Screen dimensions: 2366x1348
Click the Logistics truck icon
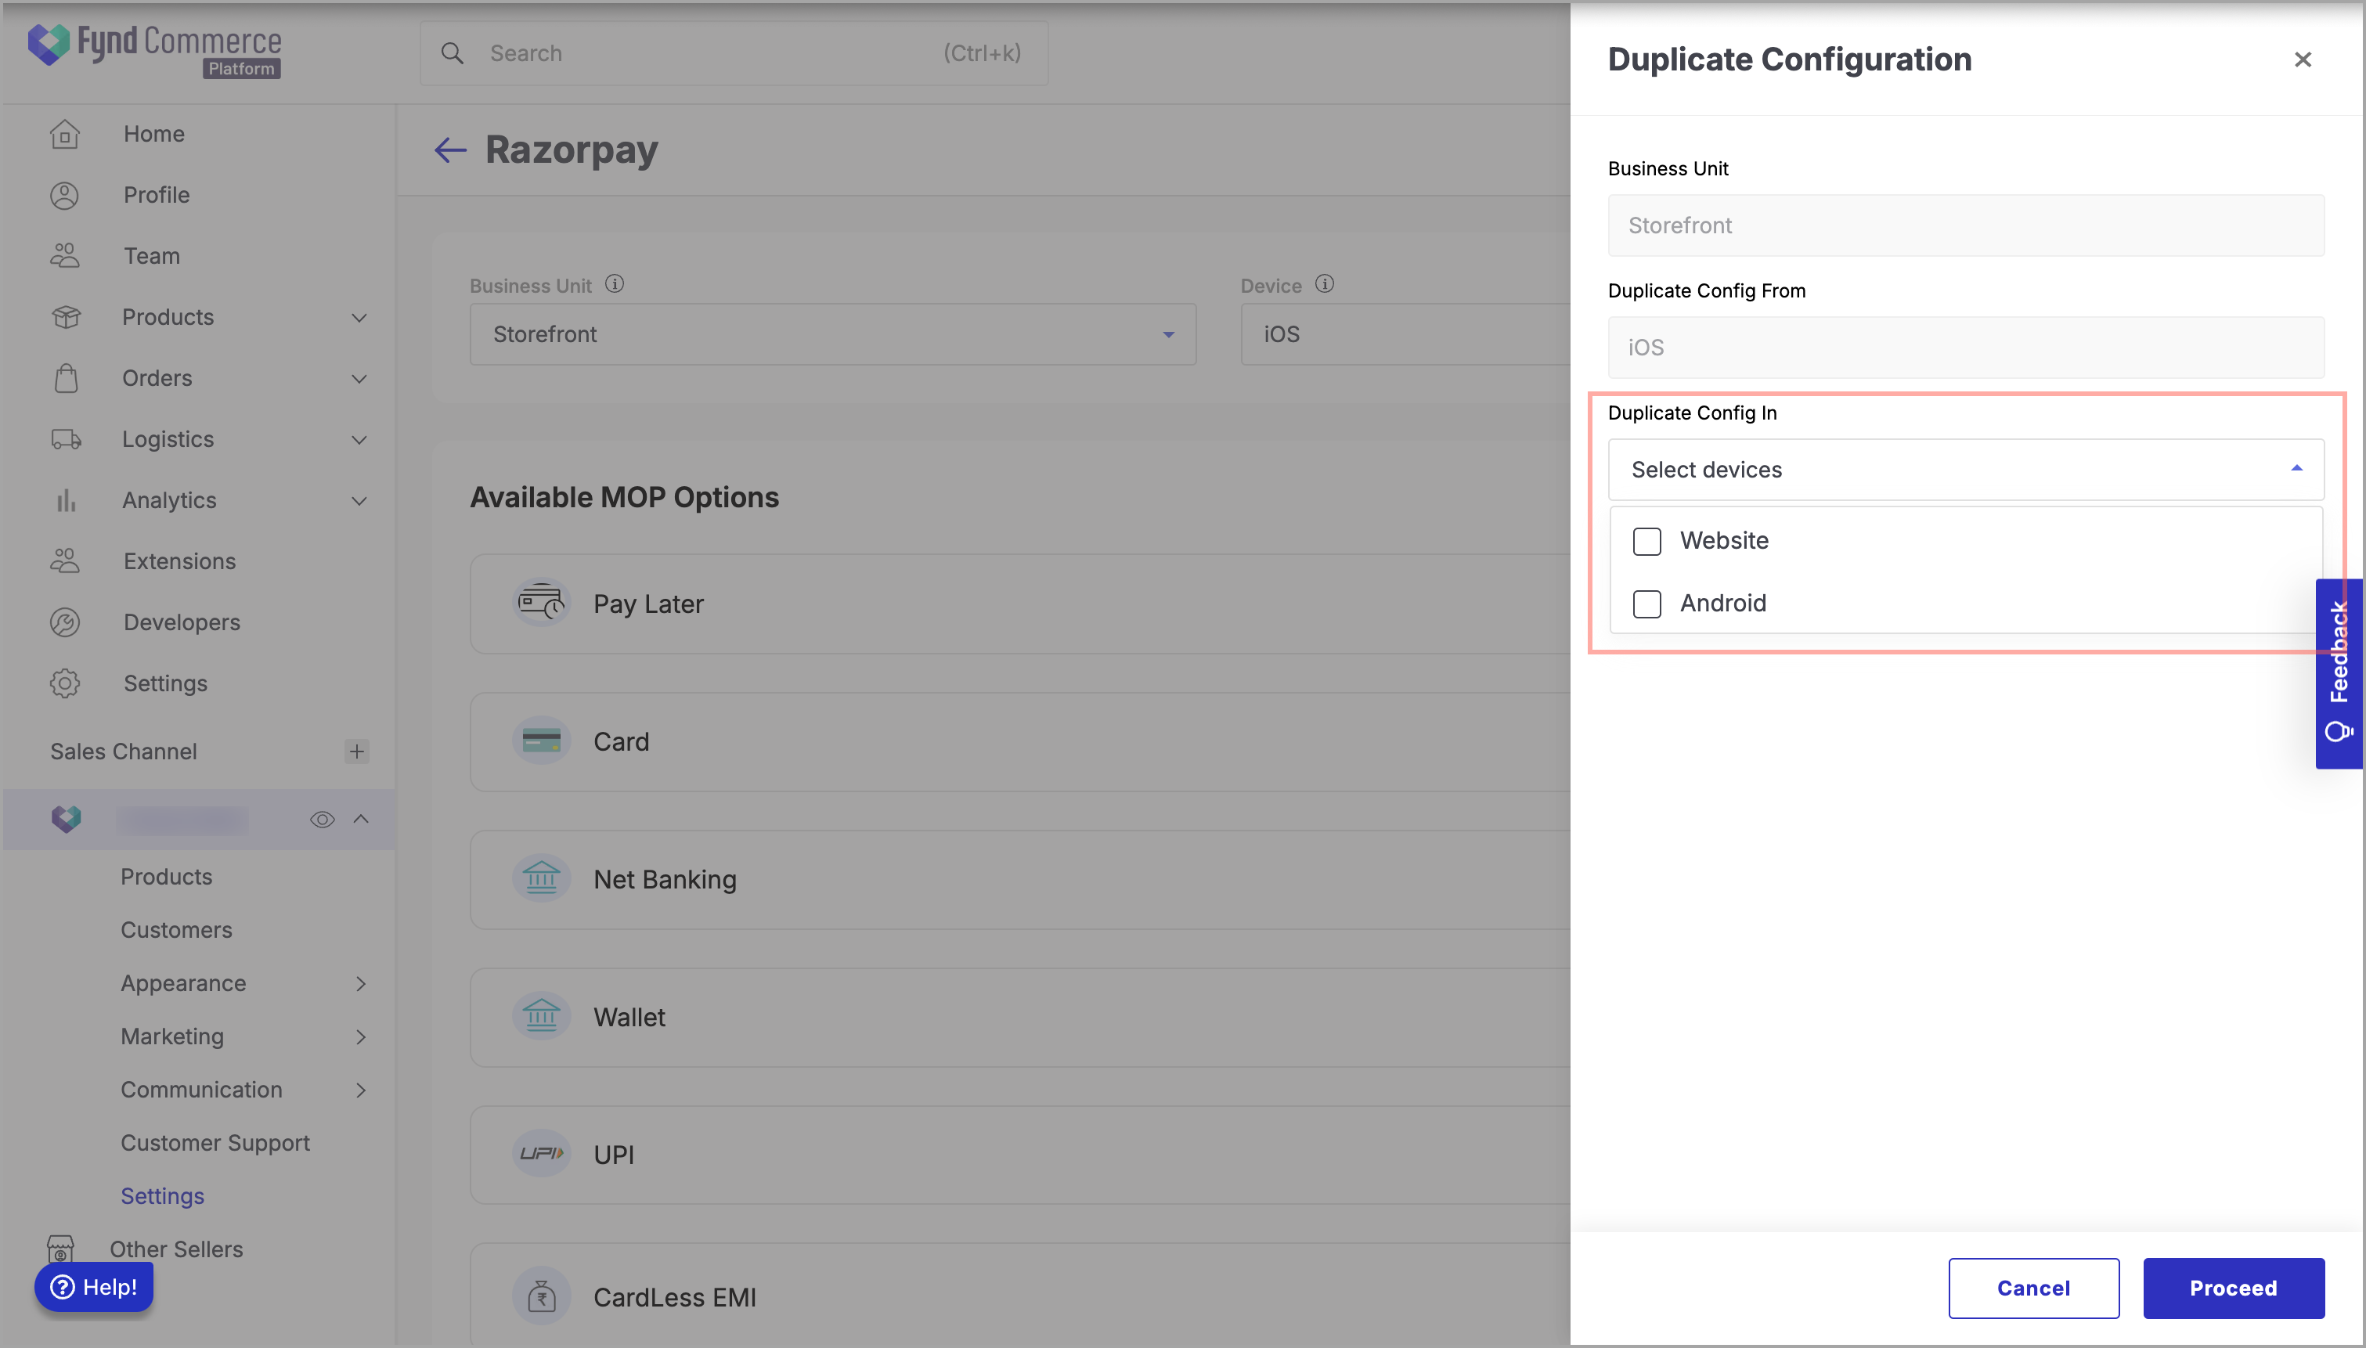point(65,439)
